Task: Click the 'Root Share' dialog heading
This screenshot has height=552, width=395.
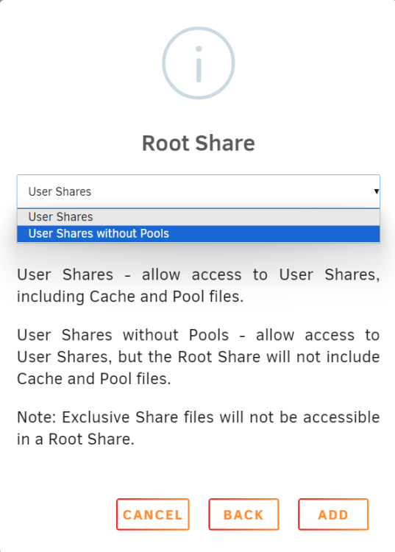Action: point(199,144)
